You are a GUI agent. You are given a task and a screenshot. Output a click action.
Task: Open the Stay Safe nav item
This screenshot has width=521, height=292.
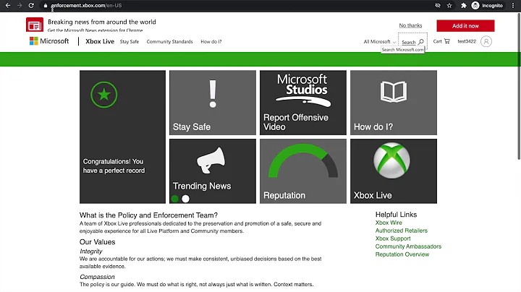(129, 42)
